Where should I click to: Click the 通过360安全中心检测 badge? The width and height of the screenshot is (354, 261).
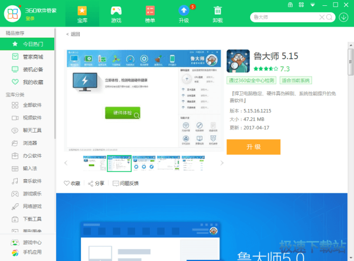point(251,80)
